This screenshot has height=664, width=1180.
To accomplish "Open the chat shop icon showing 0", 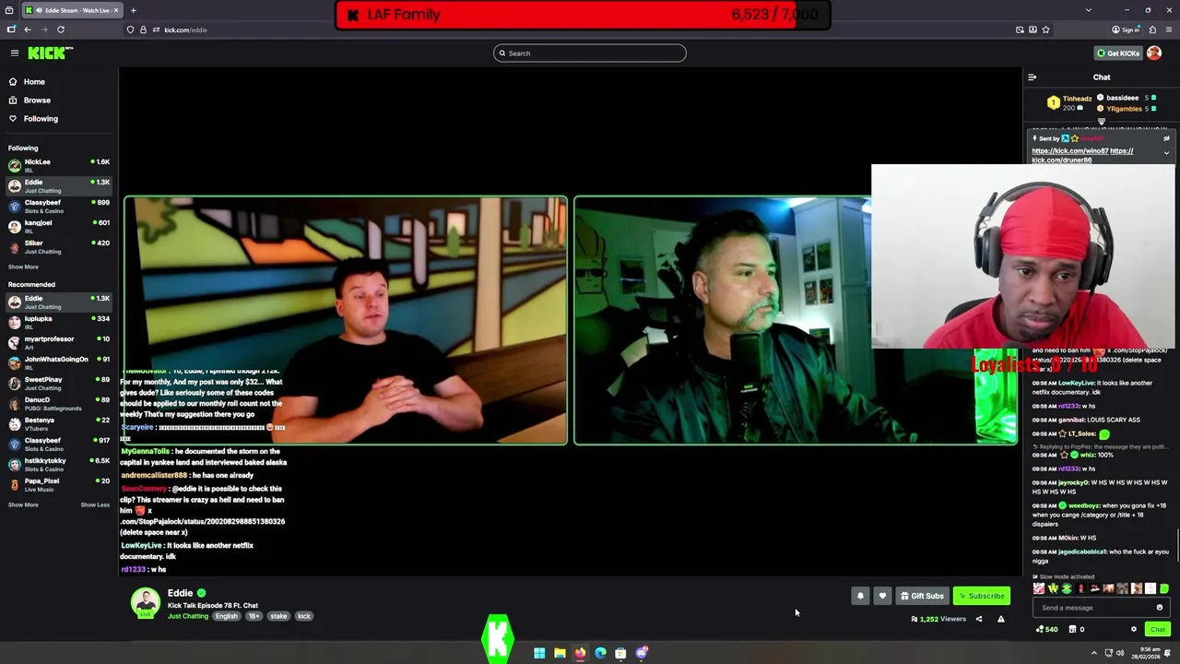I will point(1077,629).
